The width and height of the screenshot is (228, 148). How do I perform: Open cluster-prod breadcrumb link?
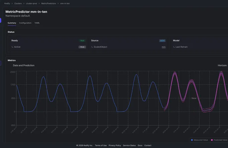(31, 3)
